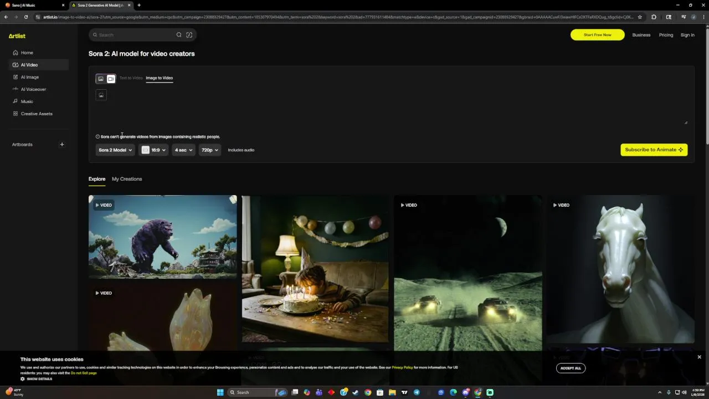The width and height of the screenshot is (709, 399).
Task: Select the Explore tab
Action: click(x=97, y=179)
